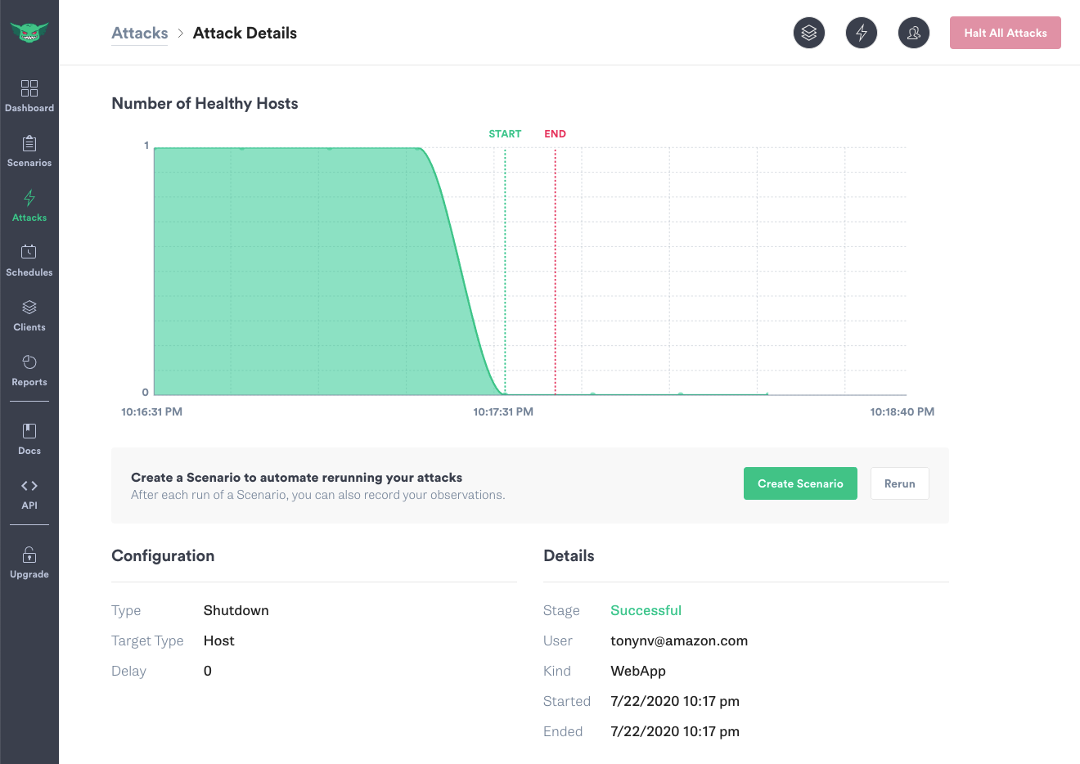
Task: Click the START marker on the chart
Action: 505,134
